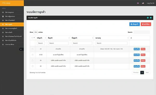The height and width of the screenshot is (95, 156).
Task: Click the red delete button for row A1
Action: tap(143, 49)
